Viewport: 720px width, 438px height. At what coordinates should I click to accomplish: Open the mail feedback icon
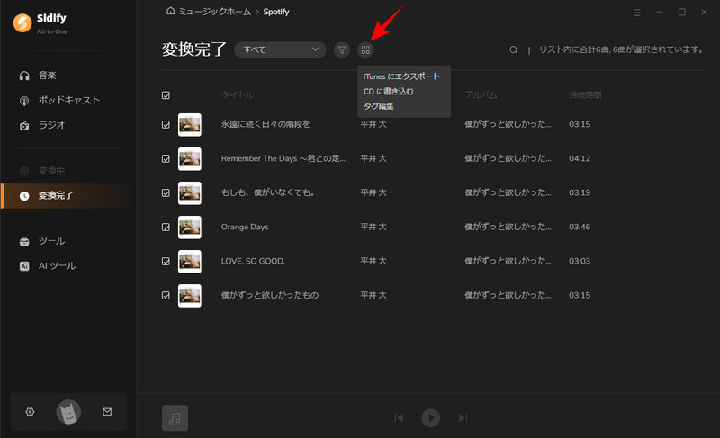[107, 412]
